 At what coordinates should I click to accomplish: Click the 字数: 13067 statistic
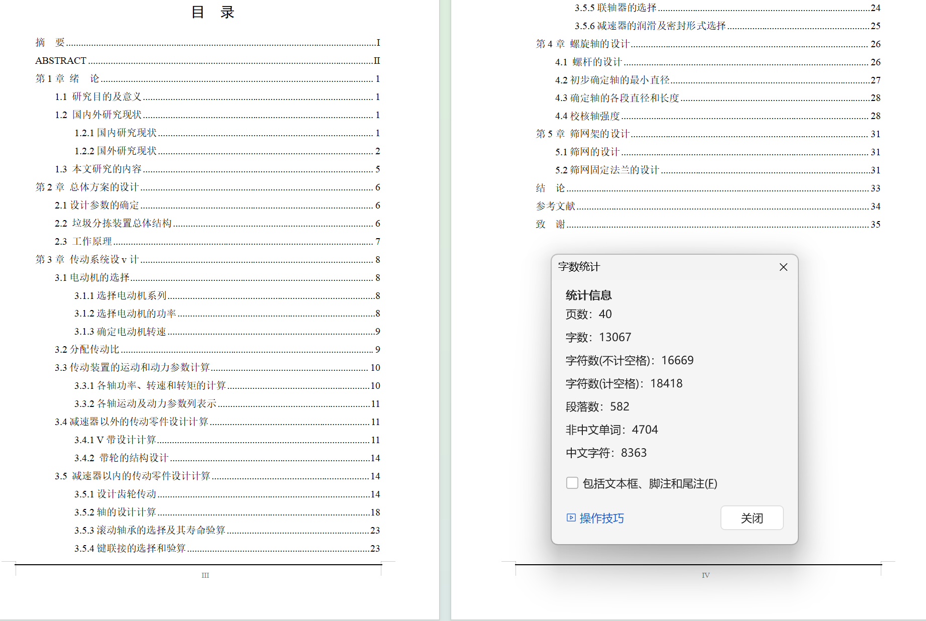598,338
